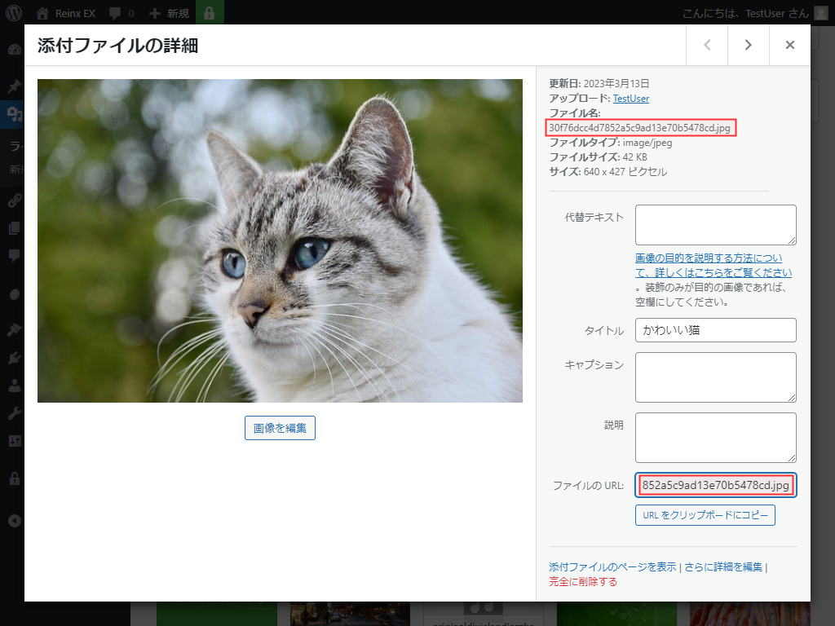Open the Posts pushpin icon in sidebar

pyautogui.click(x=15, y=85)
